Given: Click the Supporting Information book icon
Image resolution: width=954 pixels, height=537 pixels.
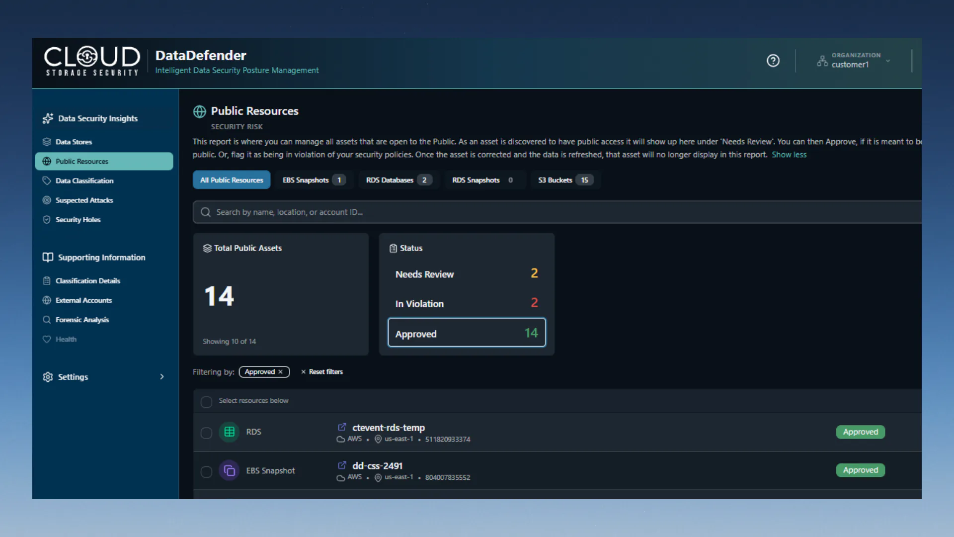Looking at the screenshot, I should pos(48,257).
